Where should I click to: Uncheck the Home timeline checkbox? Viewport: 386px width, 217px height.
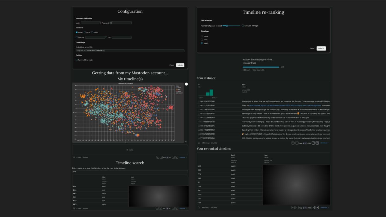pos(77,32)
